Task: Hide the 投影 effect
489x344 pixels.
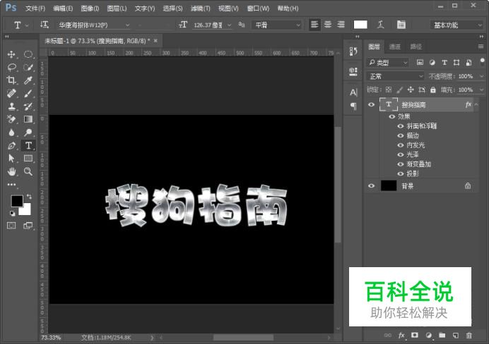Action: (x=401, y=173)
